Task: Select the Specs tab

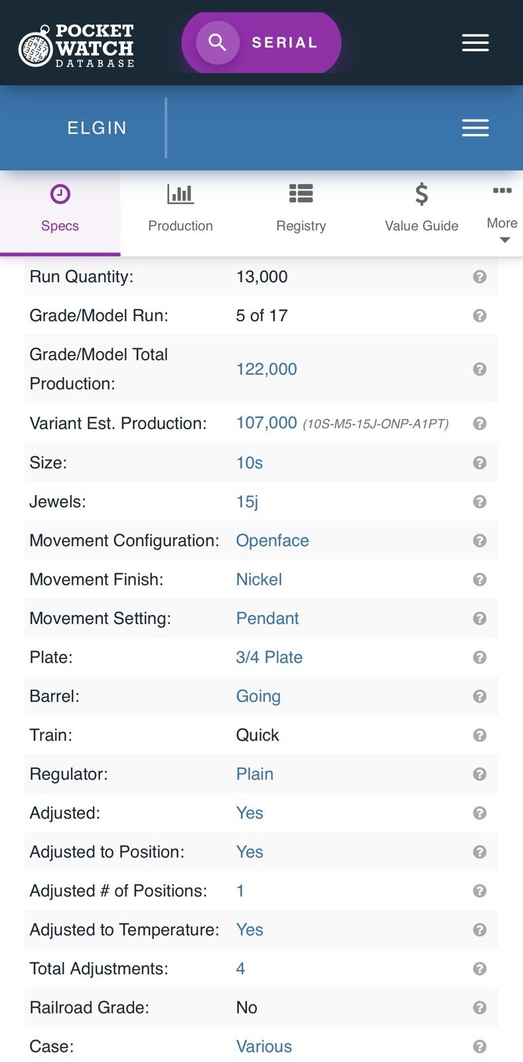Action: (60, 212)
